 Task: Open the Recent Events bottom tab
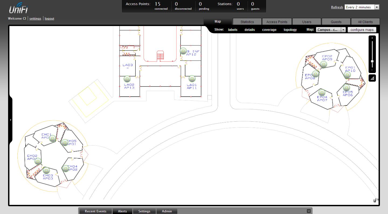(96, 211)
